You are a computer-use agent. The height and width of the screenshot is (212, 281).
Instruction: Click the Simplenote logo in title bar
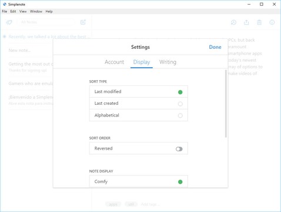click(5, 4)
